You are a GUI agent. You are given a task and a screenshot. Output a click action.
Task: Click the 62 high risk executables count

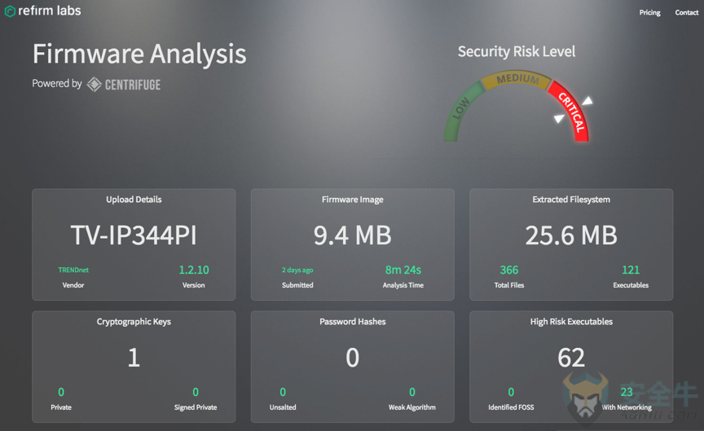coord(571,358)
